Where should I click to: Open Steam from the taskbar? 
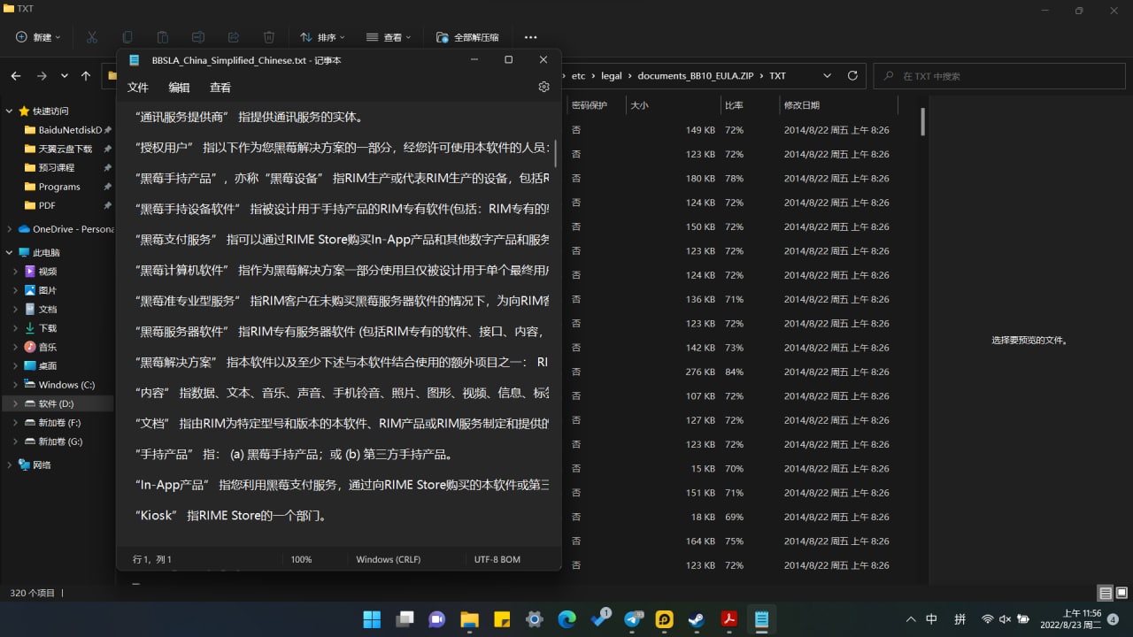pyautogui.click(x=697, y=618)
